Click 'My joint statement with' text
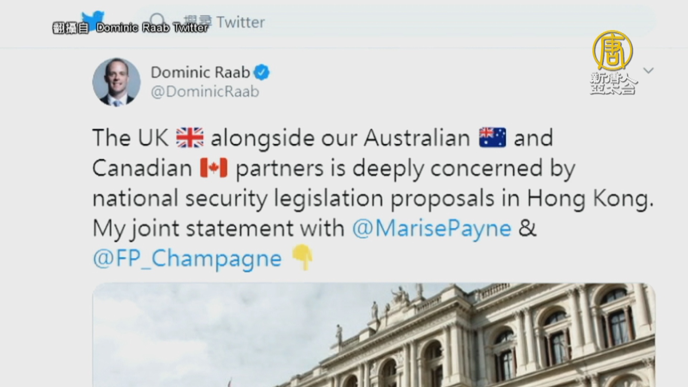The height and width of the screenshot is (387, 688). pos(218,229)
